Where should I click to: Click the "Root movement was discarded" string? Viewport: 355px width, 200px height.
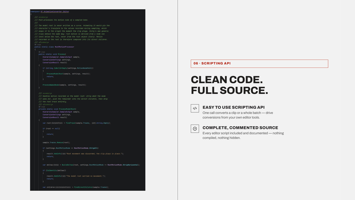point(94,153)
